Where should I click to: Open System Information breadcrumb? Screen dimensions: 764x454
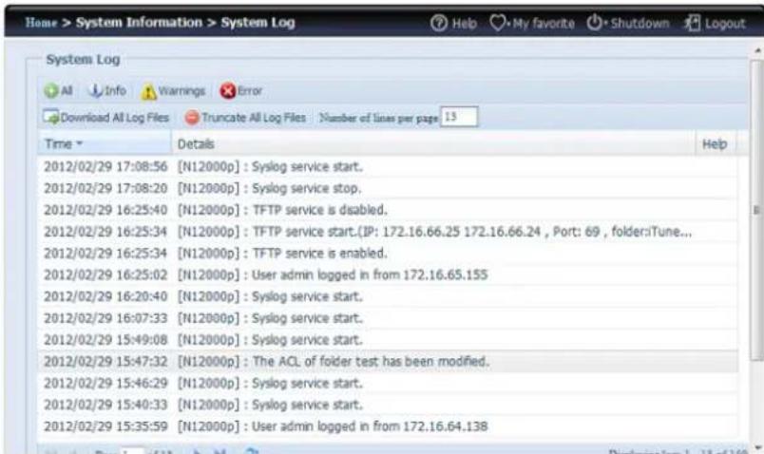point(139,23)
